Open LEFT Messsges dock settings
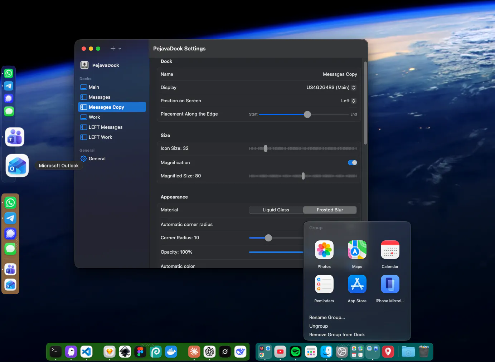495x362 pixels. [112, 127]
